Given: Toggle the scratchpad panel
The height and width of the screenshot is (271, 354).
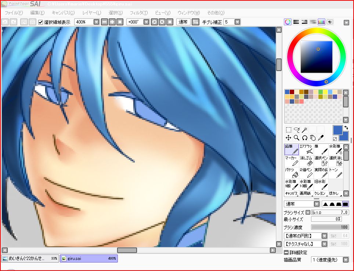Looking at the screenshot, I should (x=330, y=22).
